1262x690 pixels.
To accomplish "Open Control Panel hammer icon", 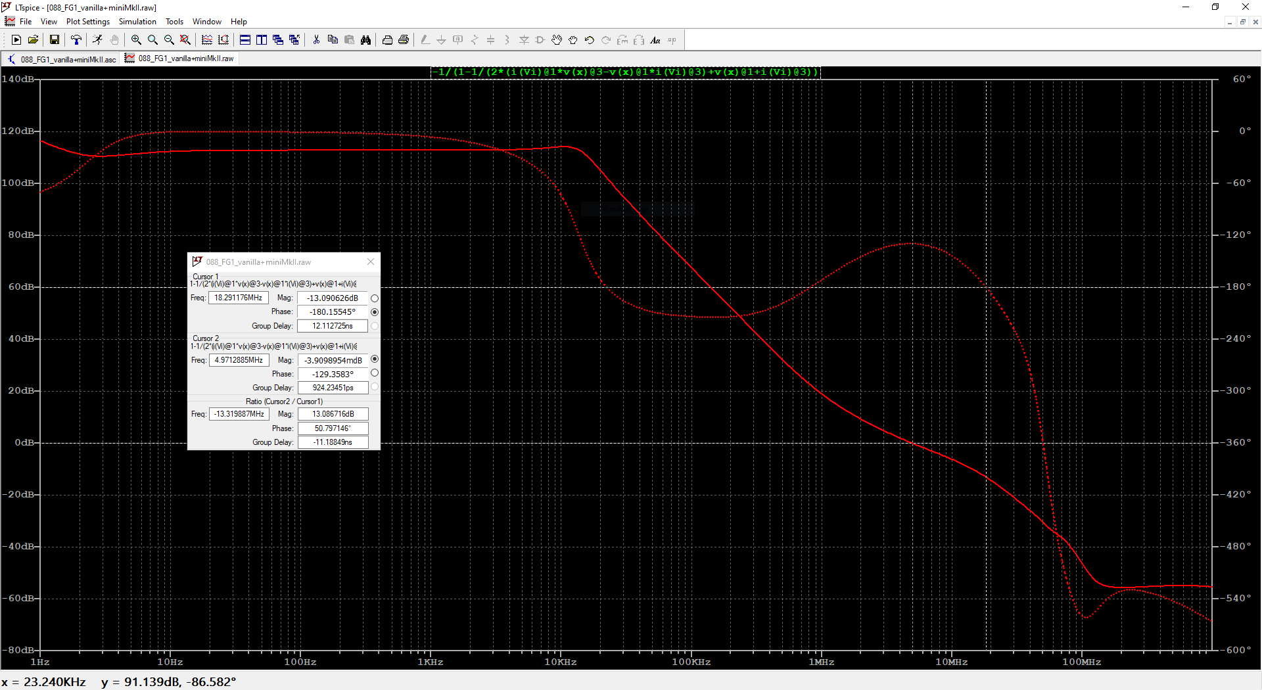I will pyautogui.click(x=76, y=40).
